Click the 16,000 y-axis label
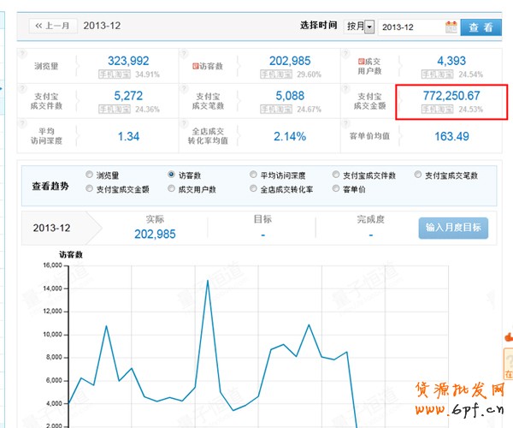Image resolution: width=513 pixels, height=428 pixels. 52,265
